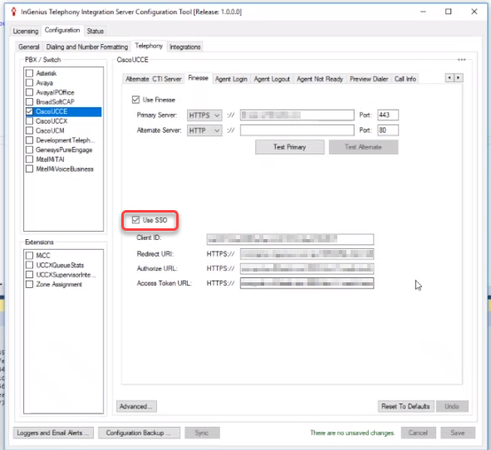Click the Test Alternate button
Viewport: 491px width, 450px height.
click(364, 147)
